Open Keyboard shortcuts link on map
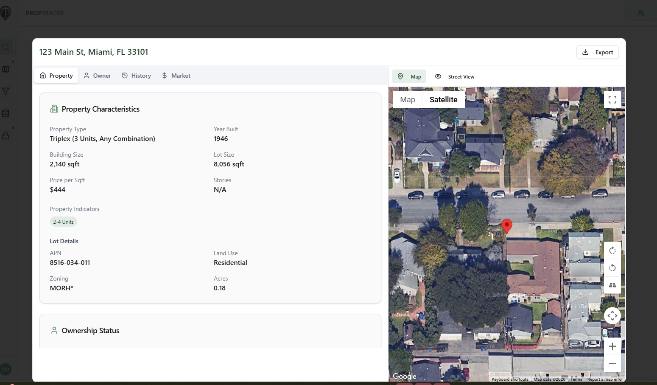The height and width of the screenshot is (385, 657). coord(510,379)
